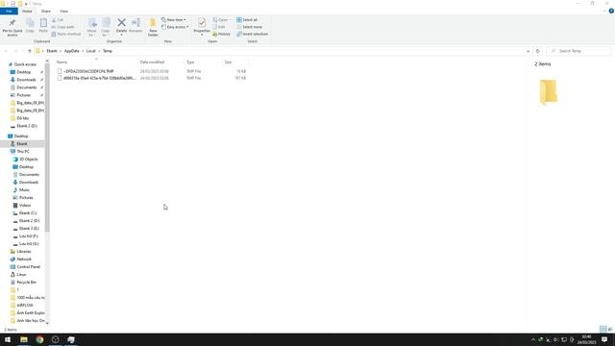Click Ebank in the address breadcrumb
The image size is (615, 346).
point(52,51)
